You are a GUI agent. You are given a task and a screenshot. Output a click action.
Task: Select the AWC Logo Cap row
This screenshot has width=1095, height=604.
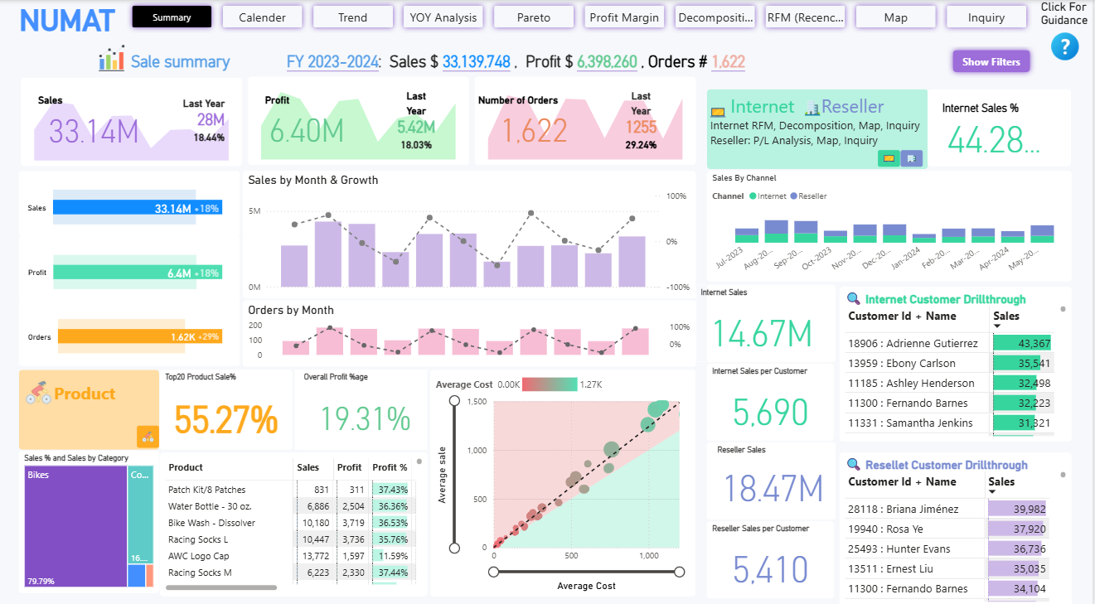click(x=288, y=556)
